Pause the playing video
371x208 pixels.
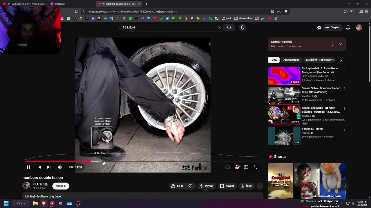pos(28,167)
